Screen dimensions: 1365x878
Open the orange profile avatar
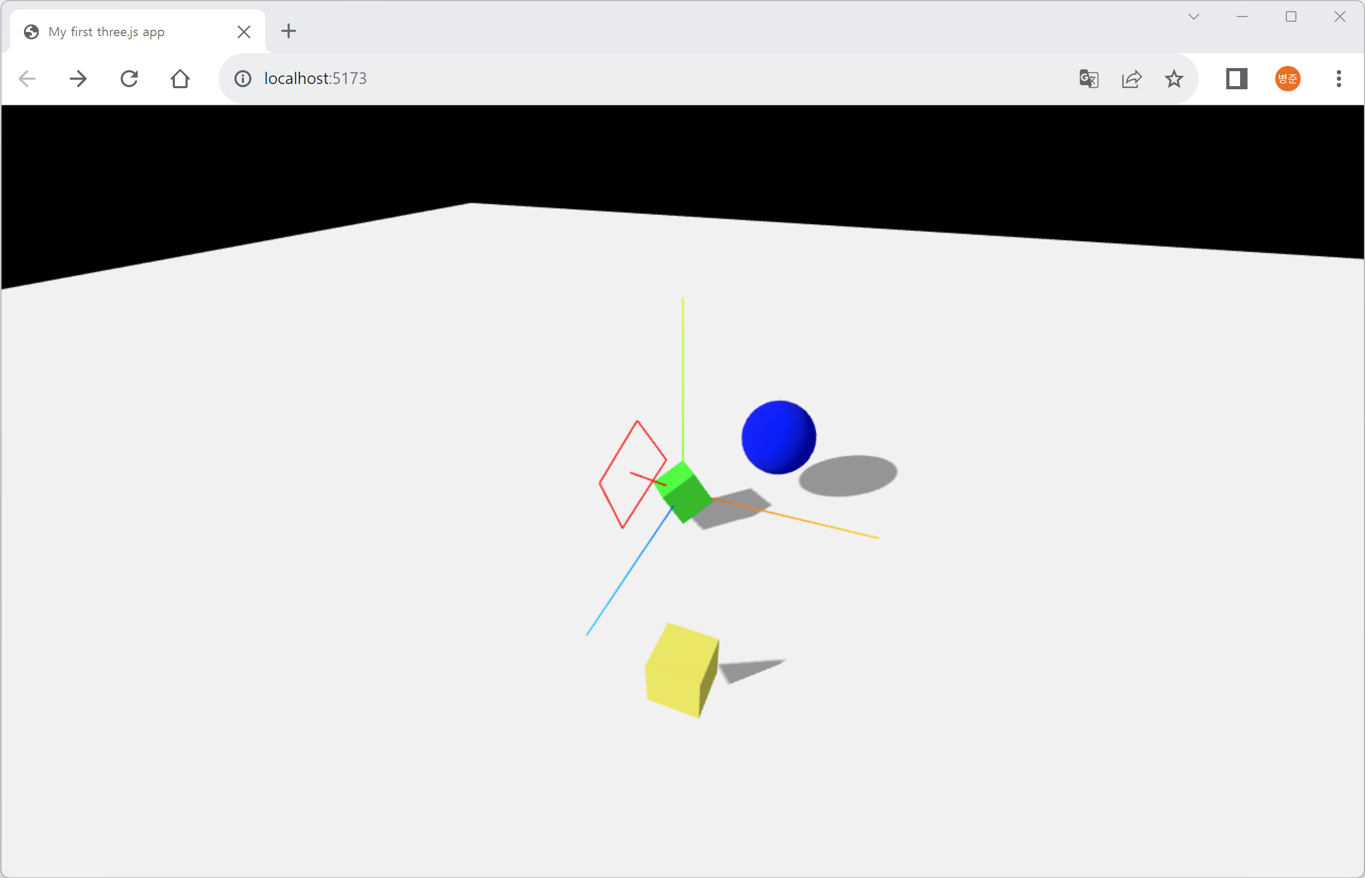pos(1287,79)
